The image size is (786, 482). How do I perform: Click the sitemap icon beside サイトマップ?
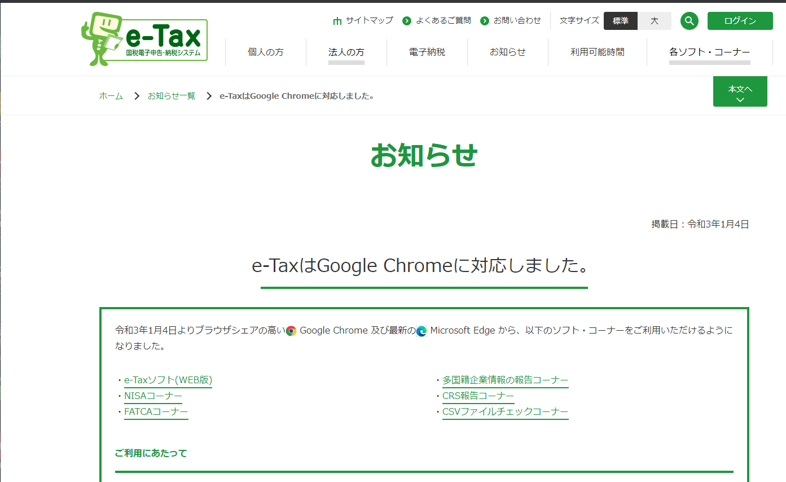[337, 21]
